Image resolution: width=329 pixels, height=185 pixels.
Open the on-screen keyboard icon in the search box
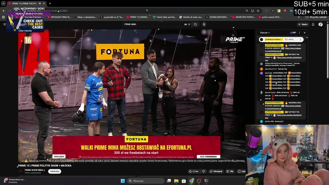pos(186,24)
